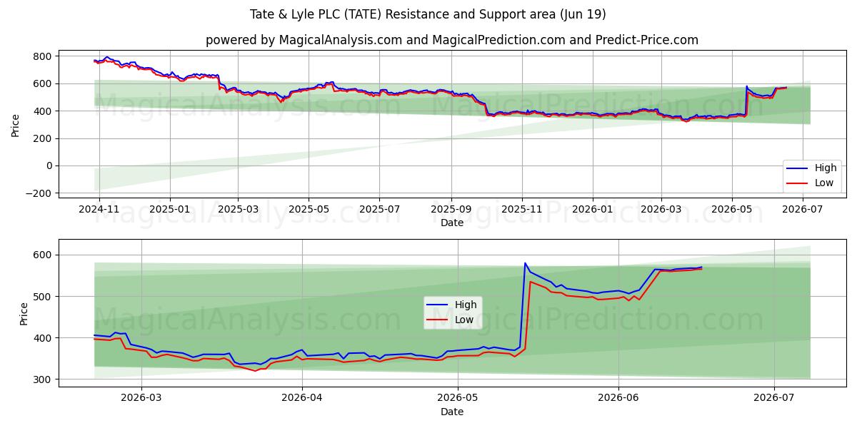Screen dimensions: 857x428
Task: Click the '2026-07' tick in the bottom chart
Action: tap(775, 398)
